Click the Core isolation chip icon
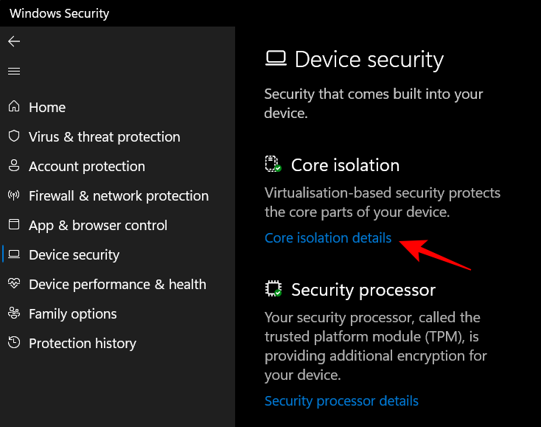541x427 pixels. click(273, 164)
